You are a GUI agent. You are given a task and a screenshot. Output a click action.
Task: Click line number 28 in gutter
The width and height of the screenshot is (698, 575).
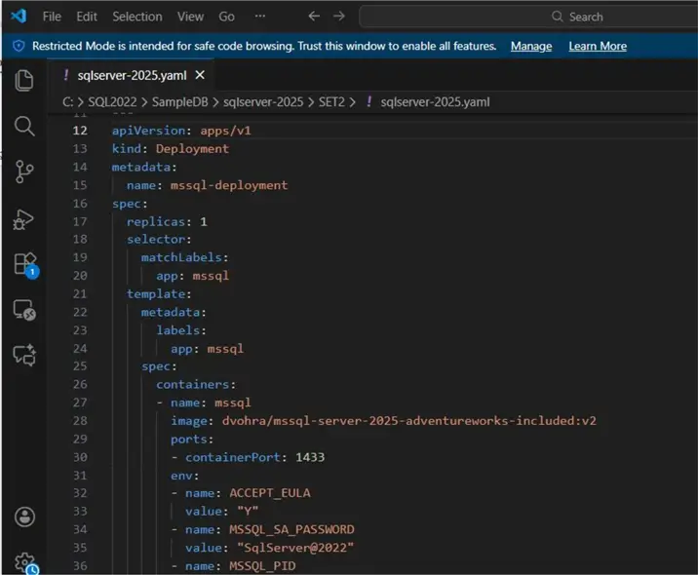[80, 421]
